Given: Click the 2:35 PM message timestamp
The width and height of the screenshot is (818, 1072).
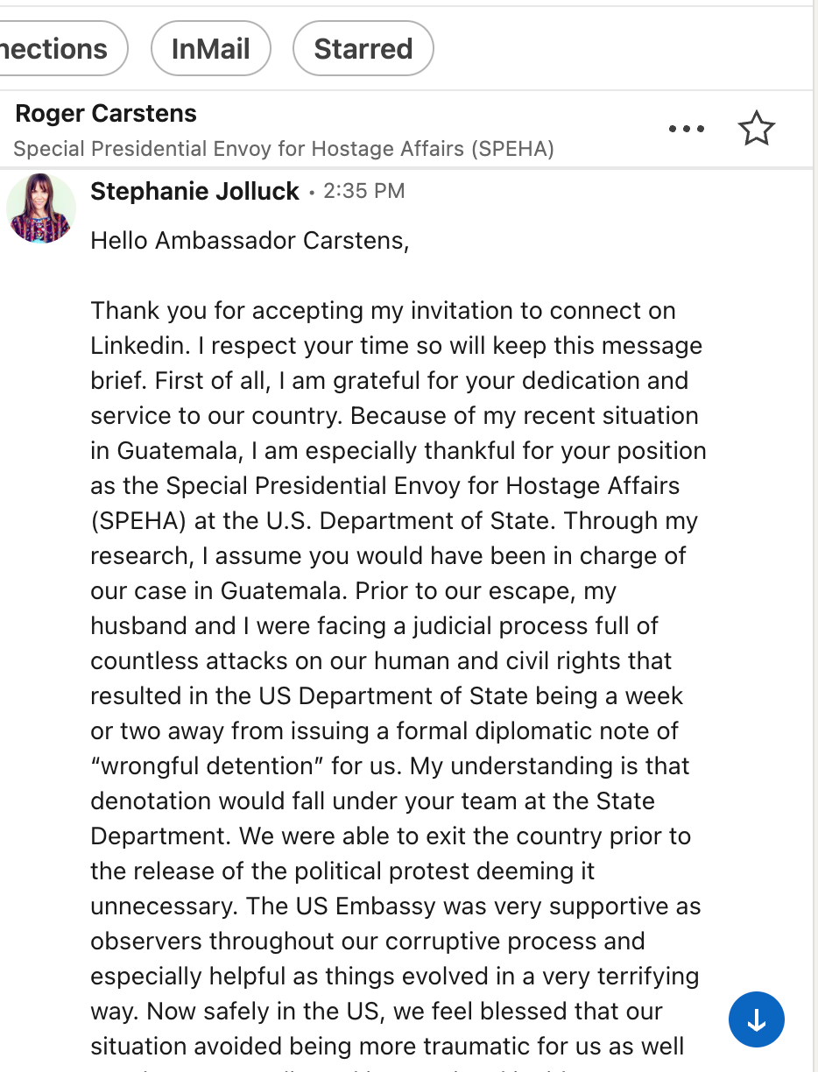Looking at the screenshot, I should tap(364, 191).
